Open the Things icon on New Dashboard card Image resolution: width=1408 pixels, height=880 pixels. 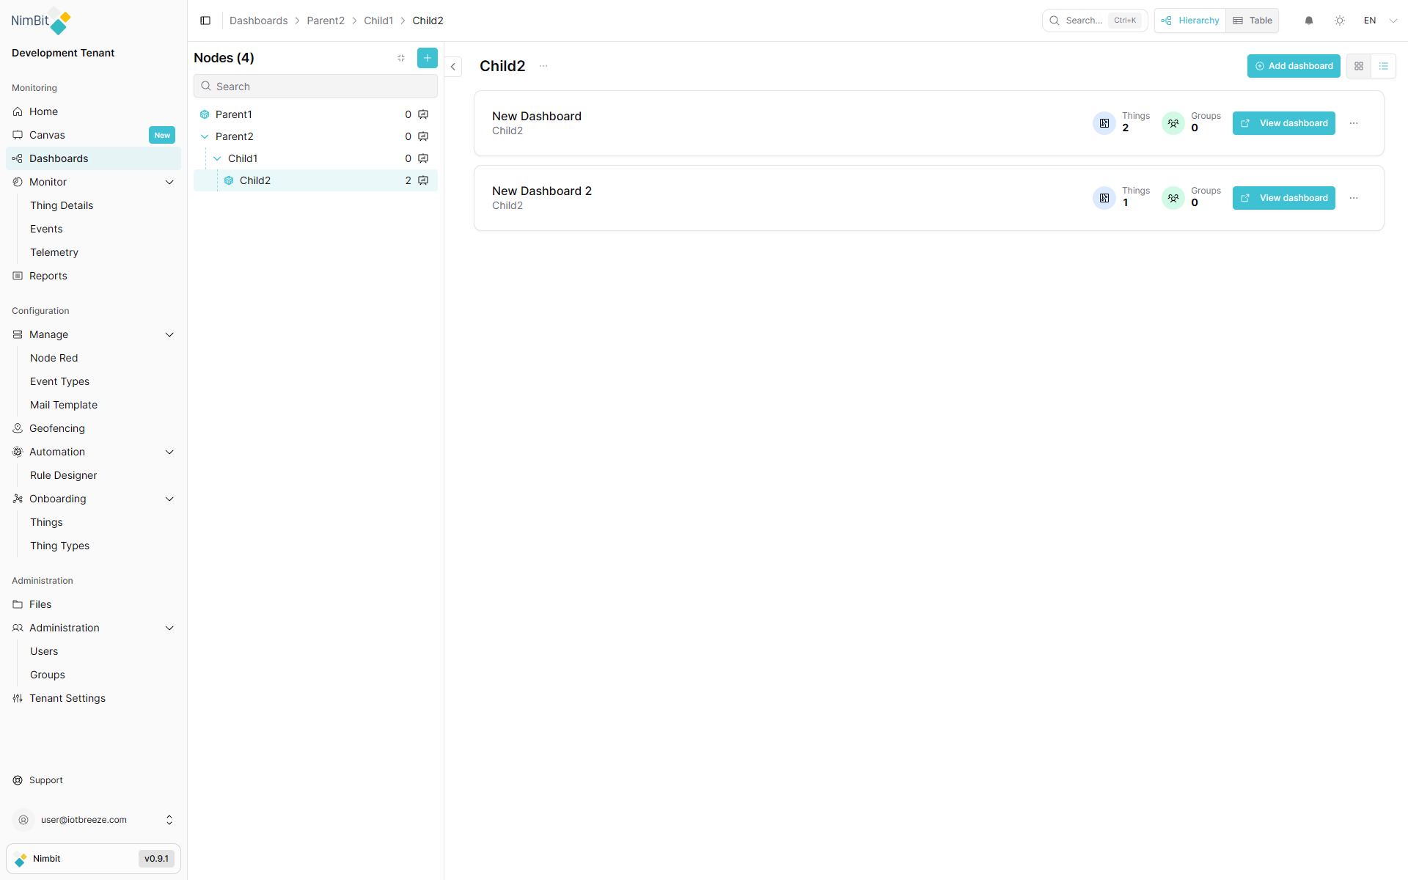point(1104,123)
